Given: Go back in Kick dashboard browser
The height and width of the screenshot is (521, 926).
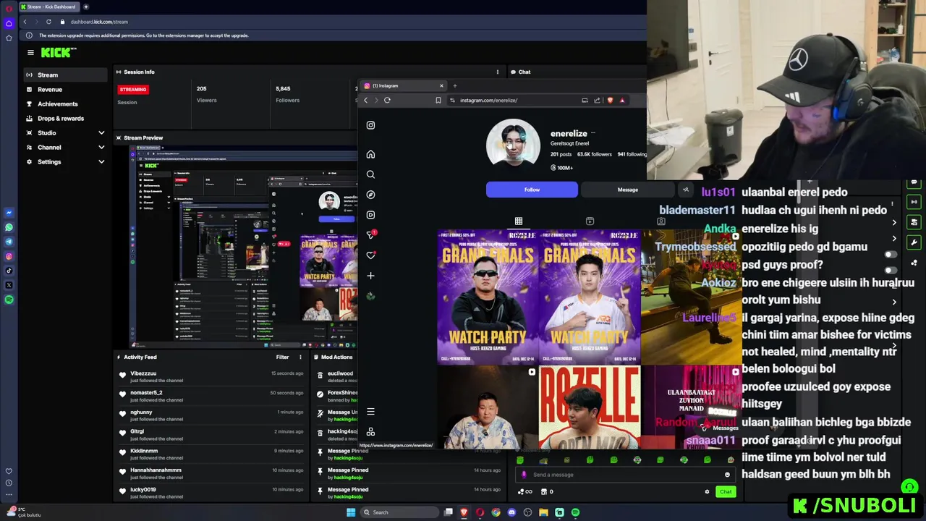Looking at the screenshot, I should click(x=25, y=22).
